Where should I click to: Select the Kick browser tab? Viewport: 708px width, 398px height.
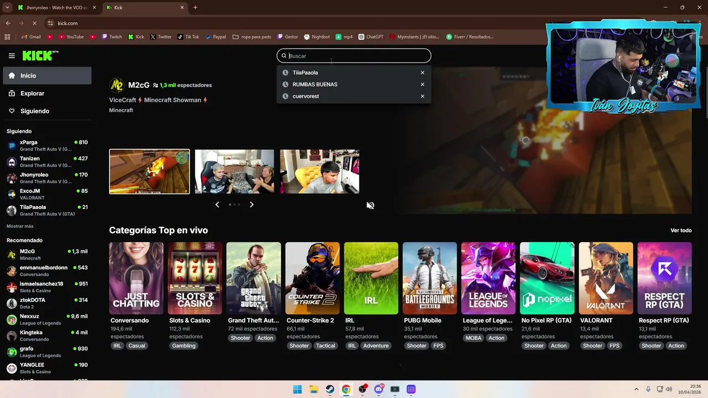(144, 8)
